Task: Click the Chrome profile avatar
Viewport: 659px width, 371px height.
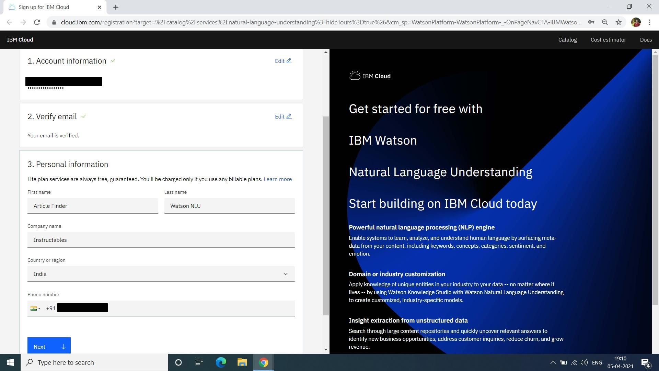Action: click(636, 22)
